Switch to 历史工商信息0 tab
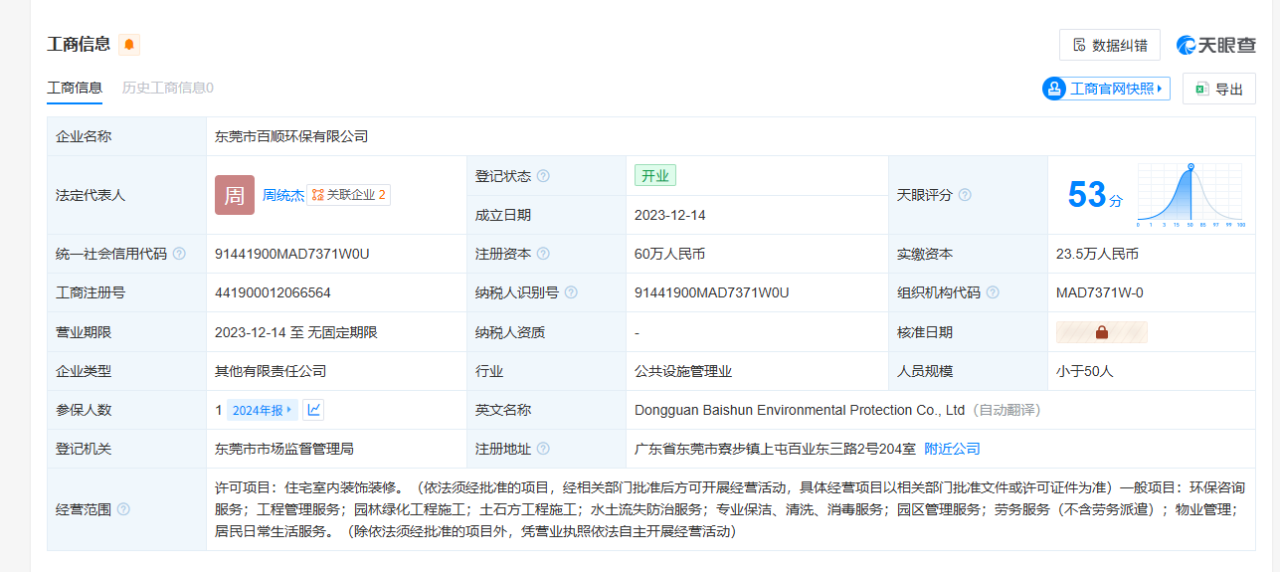Viewport: 1280px width, 572px height. tap(167, 88)
